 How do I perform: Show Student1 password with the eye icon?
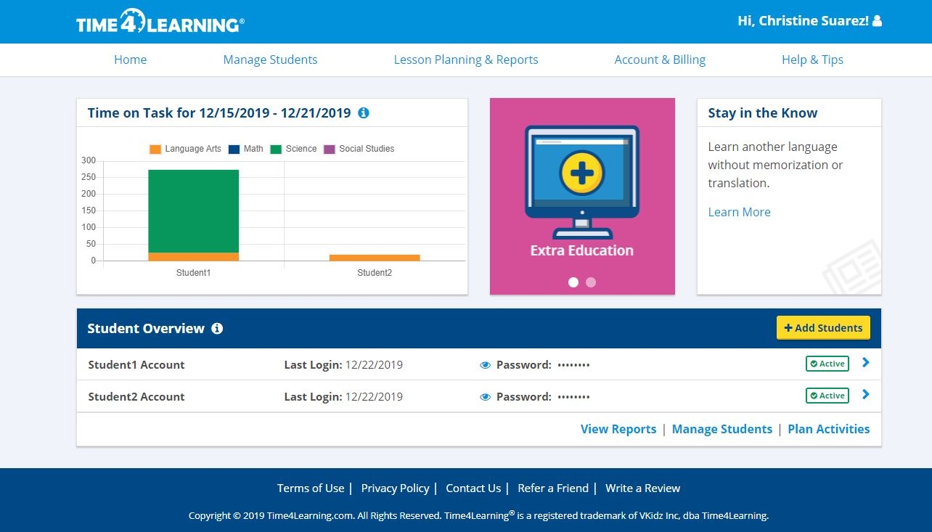(485, 365)
